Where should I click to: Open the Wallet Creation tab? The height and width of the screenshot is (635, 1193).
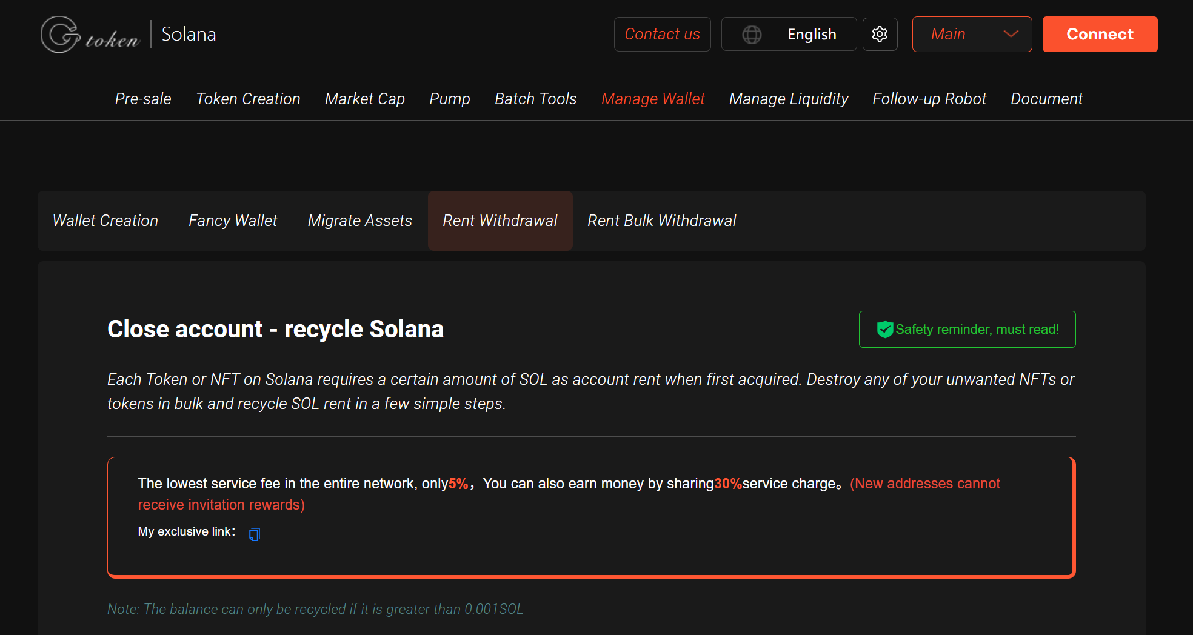click(105, 221)
